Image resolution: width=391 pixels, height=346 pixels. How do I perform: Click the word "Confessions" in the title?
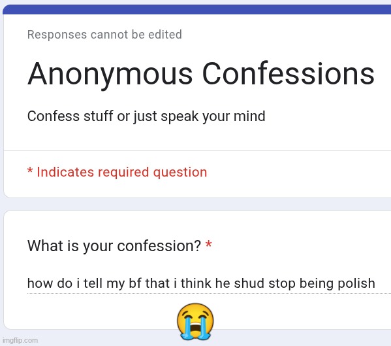tap(289, 74)
